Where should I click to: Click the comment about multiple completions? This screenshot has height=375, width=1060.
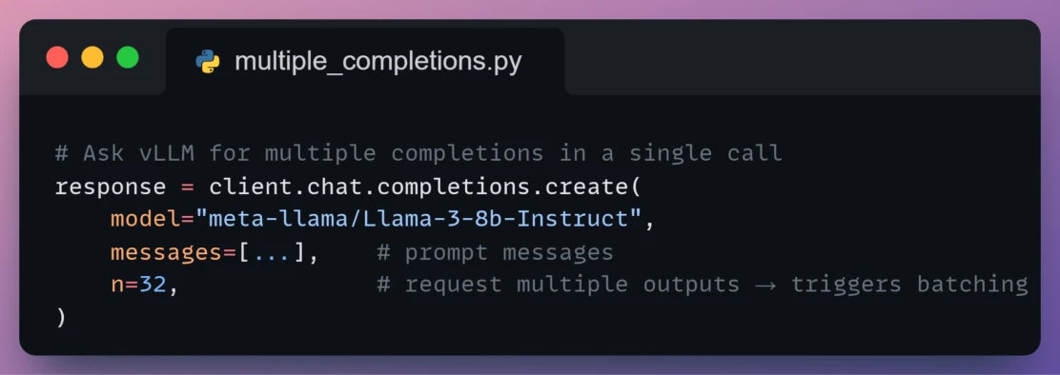(418, 153)
